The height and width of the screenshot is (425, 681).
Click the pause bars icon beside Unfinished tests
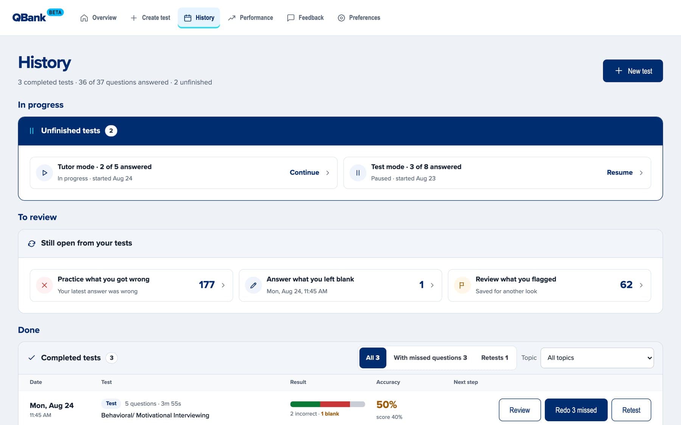(x=32, y=131)
